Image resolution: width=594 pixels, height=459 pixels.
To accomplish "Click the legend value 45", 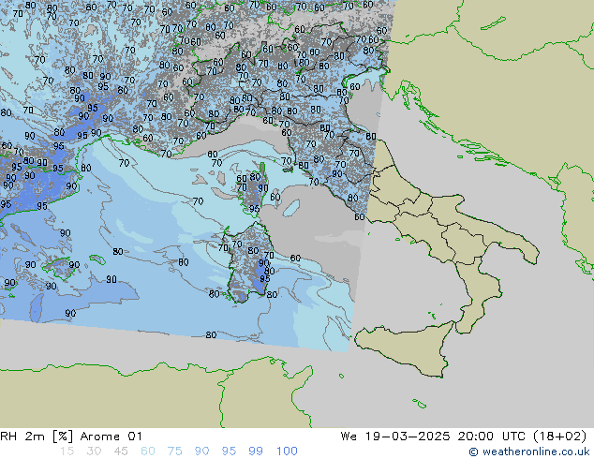I will [x=121, y=452].
